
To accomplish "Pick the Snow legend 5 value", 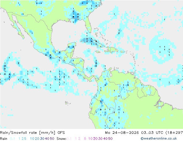I will (x=85, y=139).
